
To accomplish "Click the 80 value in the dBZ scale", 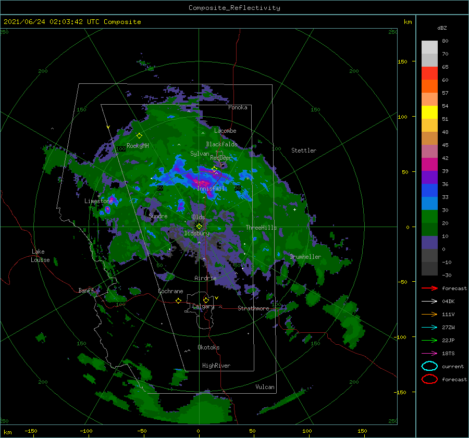I will 445,41.
